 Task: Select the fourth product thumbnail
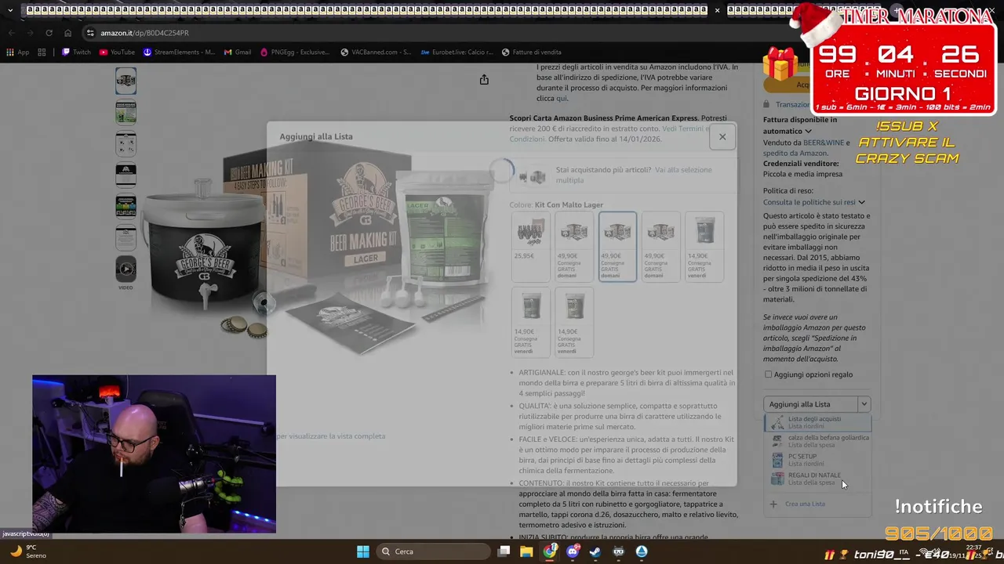pyautogui.click(x=125, y=175)
